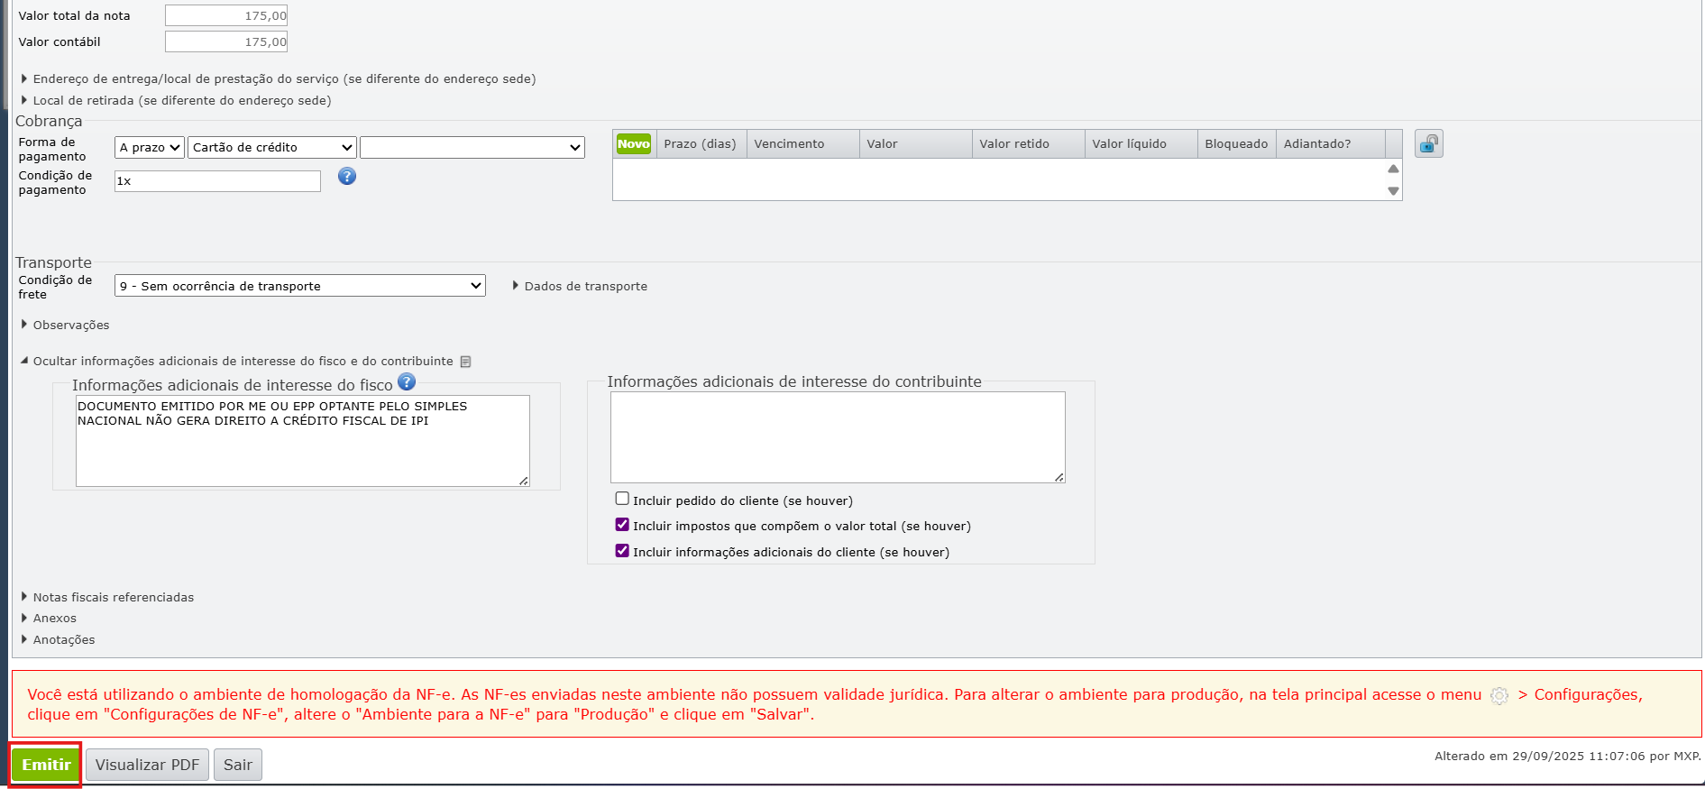This screenshot has width=1705, height=789.
Task: Expand the Anotações section
Action: click(58, 640)
